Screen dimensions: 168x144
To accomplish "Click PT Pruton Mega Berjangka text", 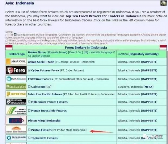I will click(x=70, y=130).
